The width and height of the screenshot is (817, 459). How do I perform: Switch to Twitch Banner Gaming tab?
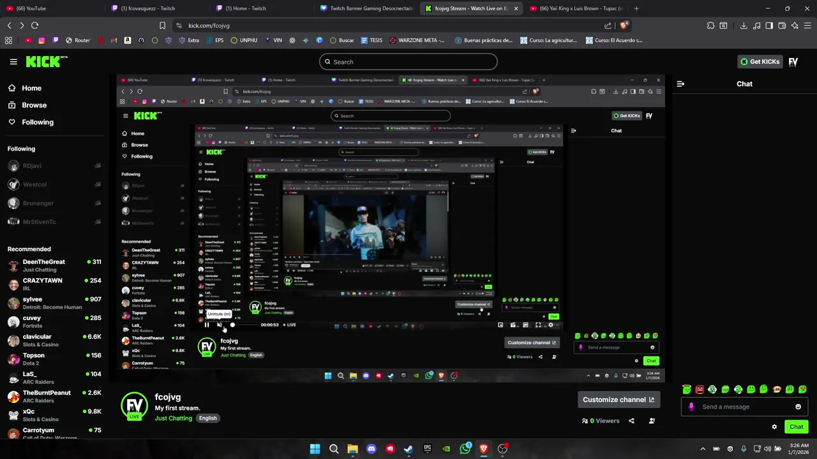coord(366,8)
